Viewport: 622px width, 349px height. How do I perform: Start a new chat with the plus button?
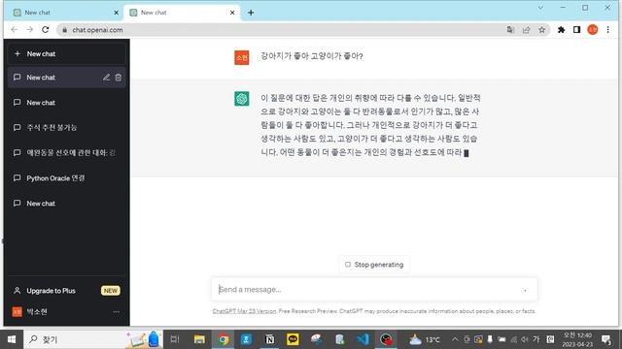pyautogui.click(x=67, y=54)
